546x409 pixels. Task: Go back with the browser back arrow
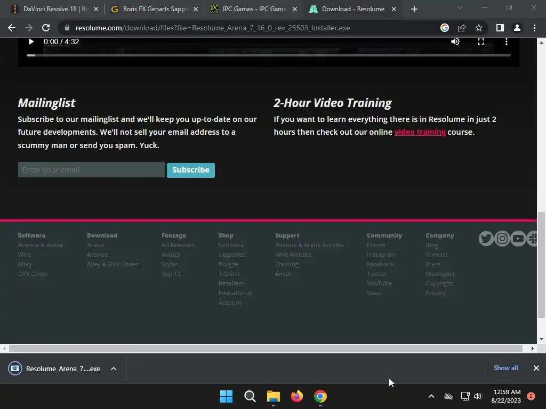tap(12, 28)
